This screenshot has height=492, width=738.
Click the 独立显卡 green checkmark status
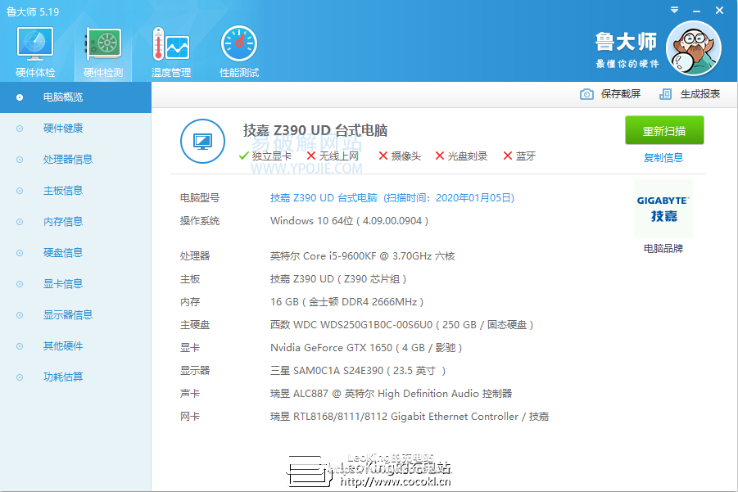click(265, 156)
